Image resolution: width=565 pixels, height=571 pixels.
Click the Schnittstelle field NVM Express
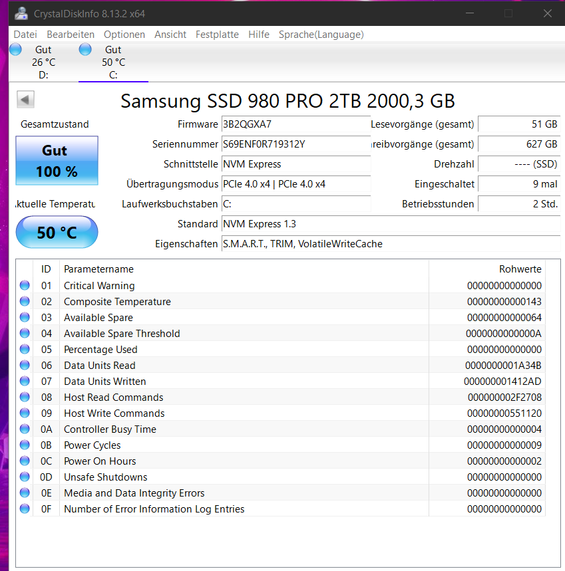(x=296, y=164)
